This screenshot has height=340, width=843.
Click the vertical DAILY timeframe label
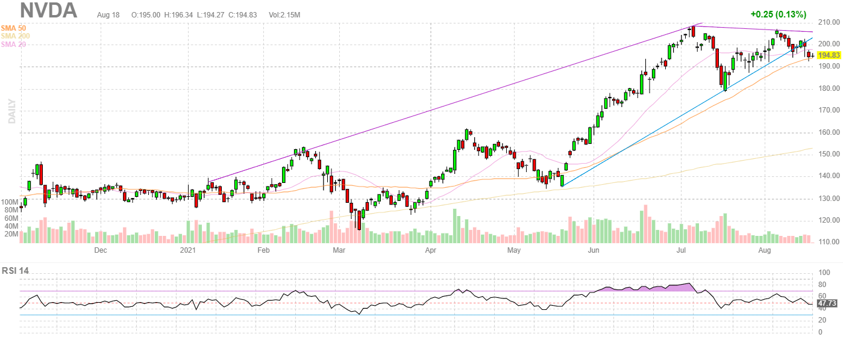11,112
